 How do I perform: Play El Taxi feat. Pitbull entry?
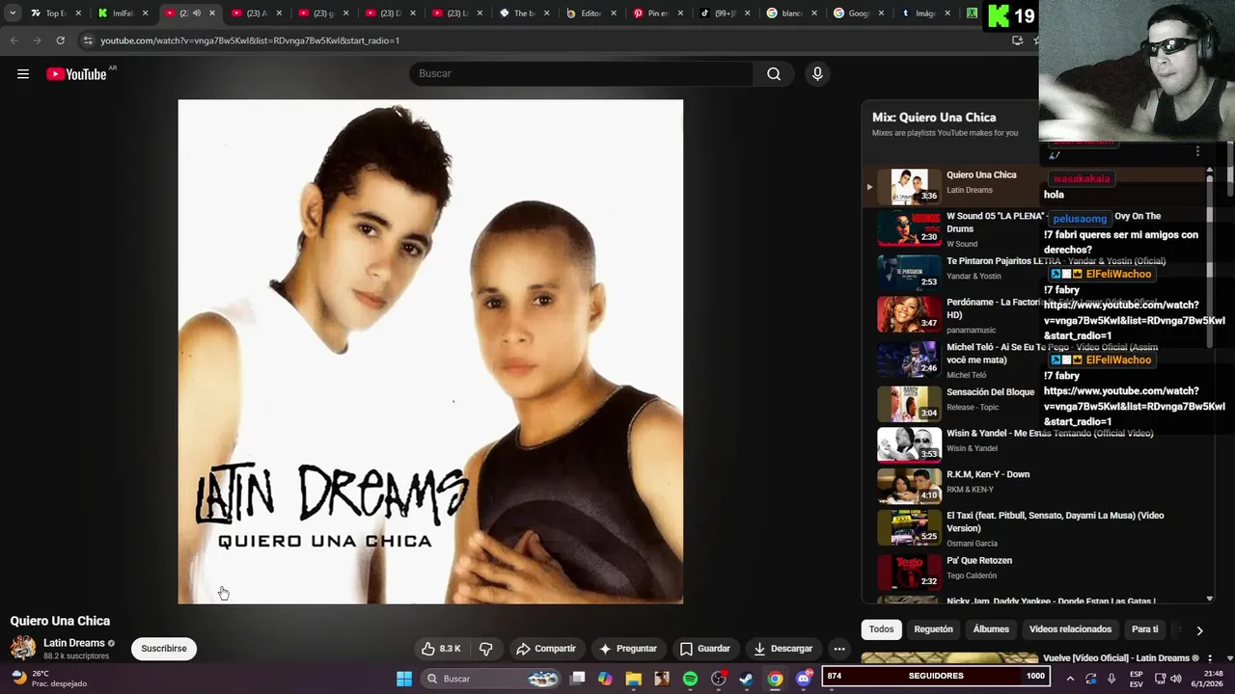[x=1032, y=528]
